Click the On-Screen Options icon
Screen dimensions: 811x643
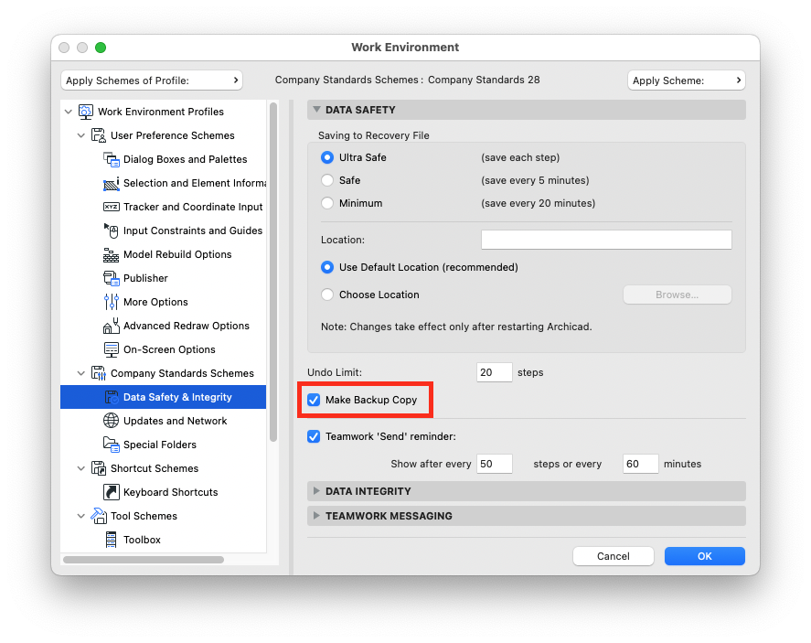click(112, 349)
